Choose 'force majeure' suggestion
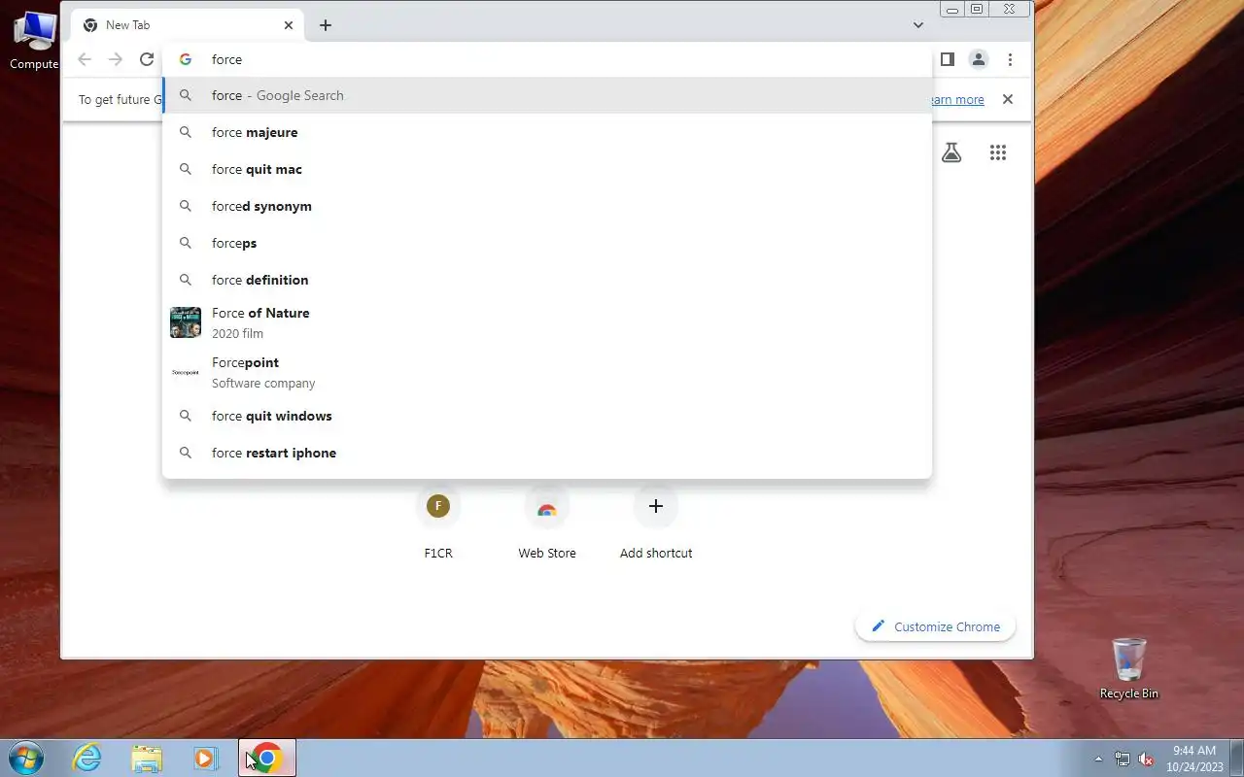Screen dimensions: 1244x777 pyautogui.click(x=547, y=132)
